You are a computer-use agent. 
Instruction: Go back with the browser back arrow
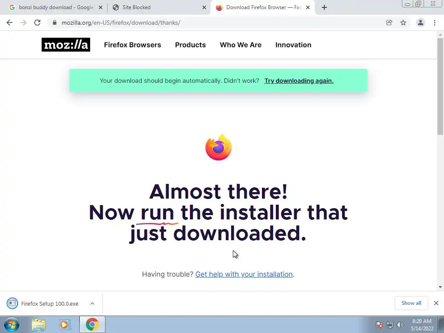[x=10, y=23]
